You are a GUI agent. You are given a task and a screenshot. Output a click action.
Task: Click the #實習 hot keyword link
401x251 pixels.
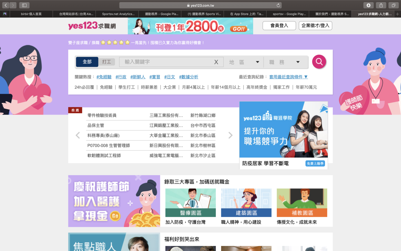(155, 77)
